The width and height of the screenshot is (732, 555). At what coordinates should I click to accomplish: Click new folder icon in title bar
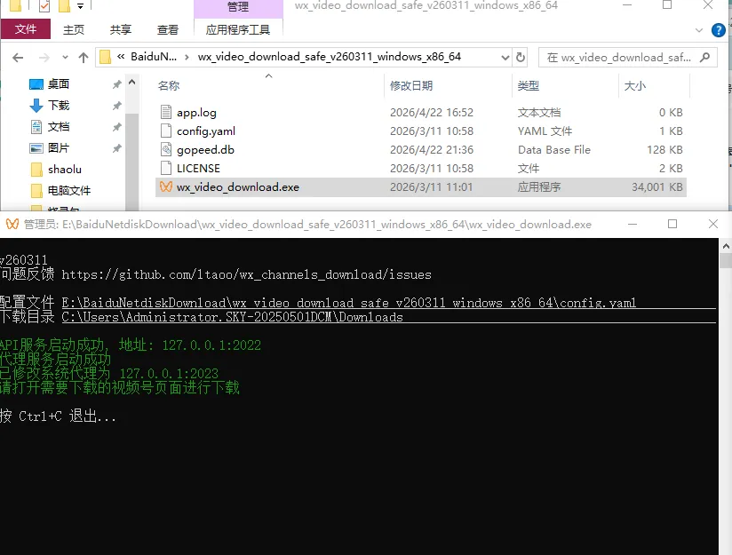(x=64, y=6)
